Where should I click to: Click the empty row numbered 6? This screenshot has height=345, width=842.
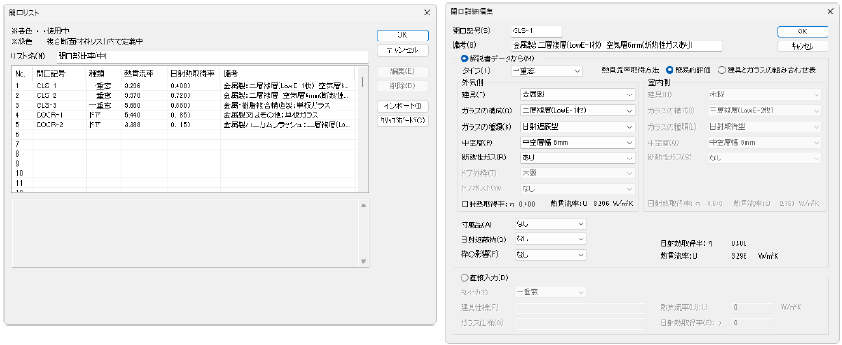183,133
